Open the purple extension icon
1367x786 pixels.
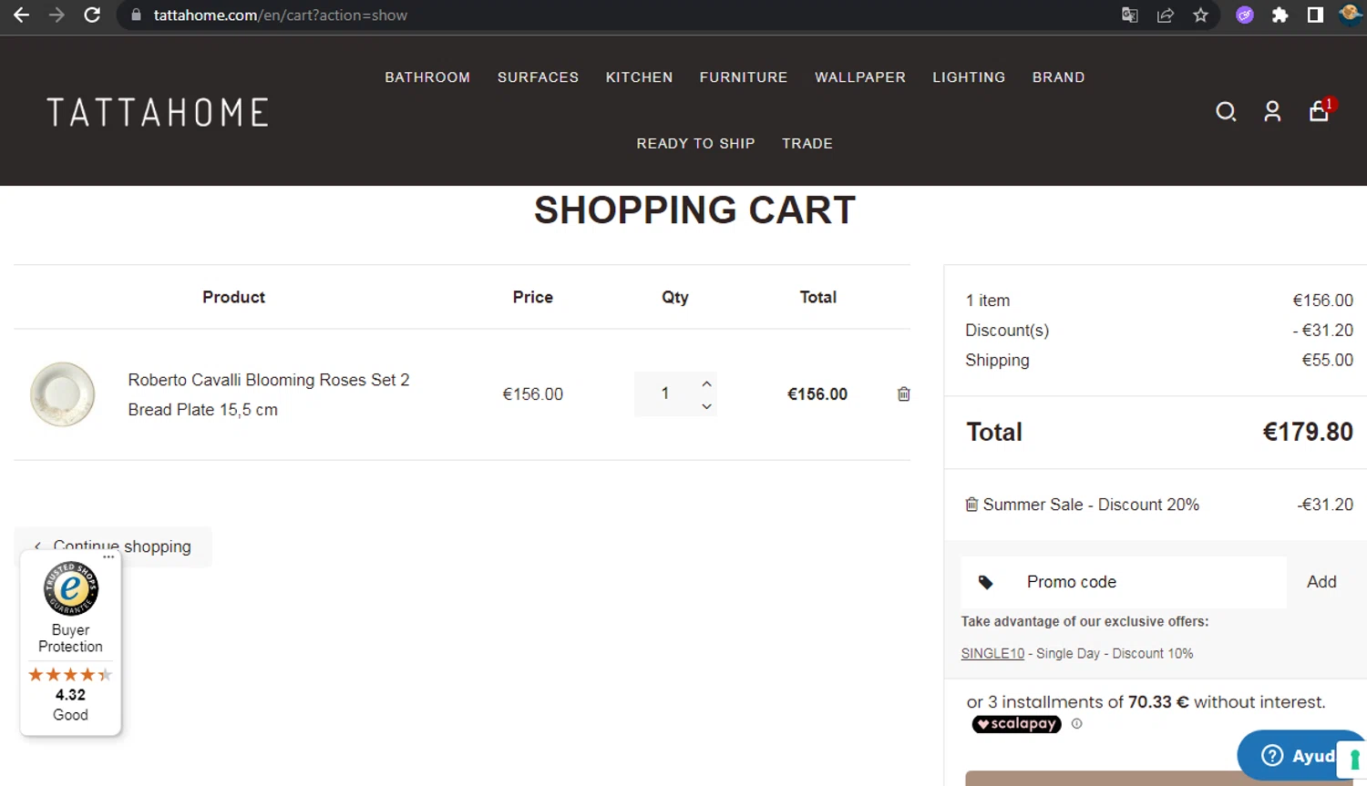pyautogui.click(x=1245, y=15)
